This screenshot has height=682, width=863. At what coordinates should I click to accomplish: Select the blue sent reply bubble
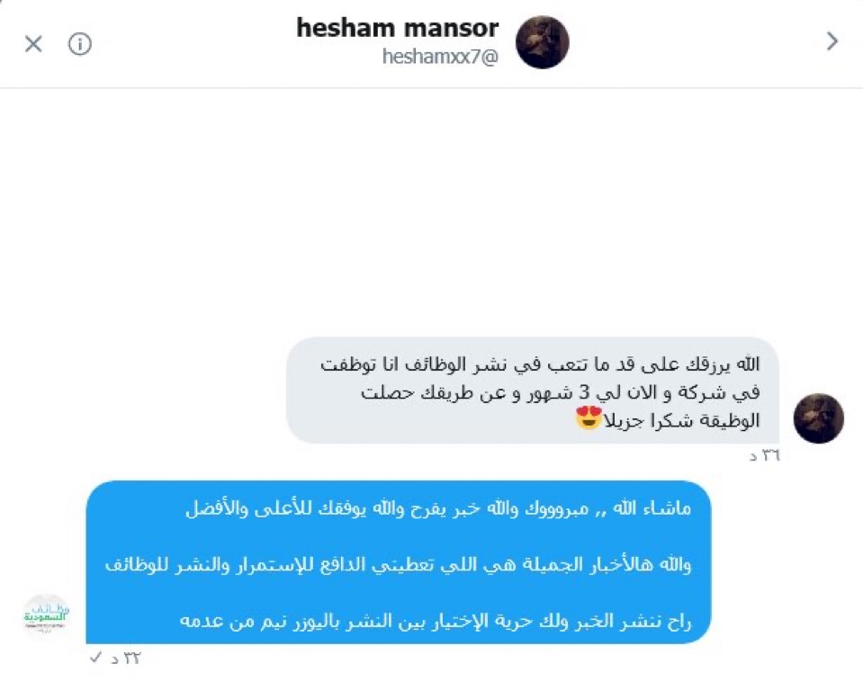tap(399, 562)
